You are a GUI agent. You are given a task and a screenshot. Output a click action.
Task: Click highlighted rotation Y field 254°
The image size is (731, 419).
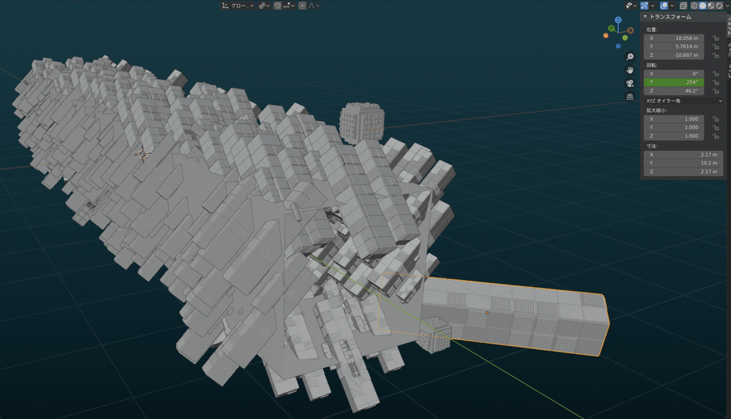[674, 82]
